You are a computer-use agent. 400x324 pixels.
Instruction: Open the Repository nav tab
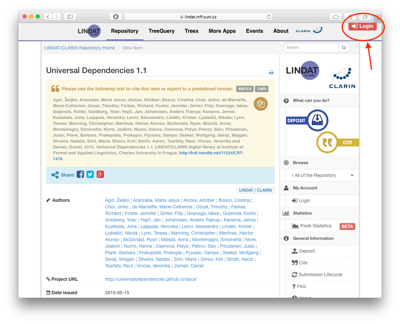125,31
